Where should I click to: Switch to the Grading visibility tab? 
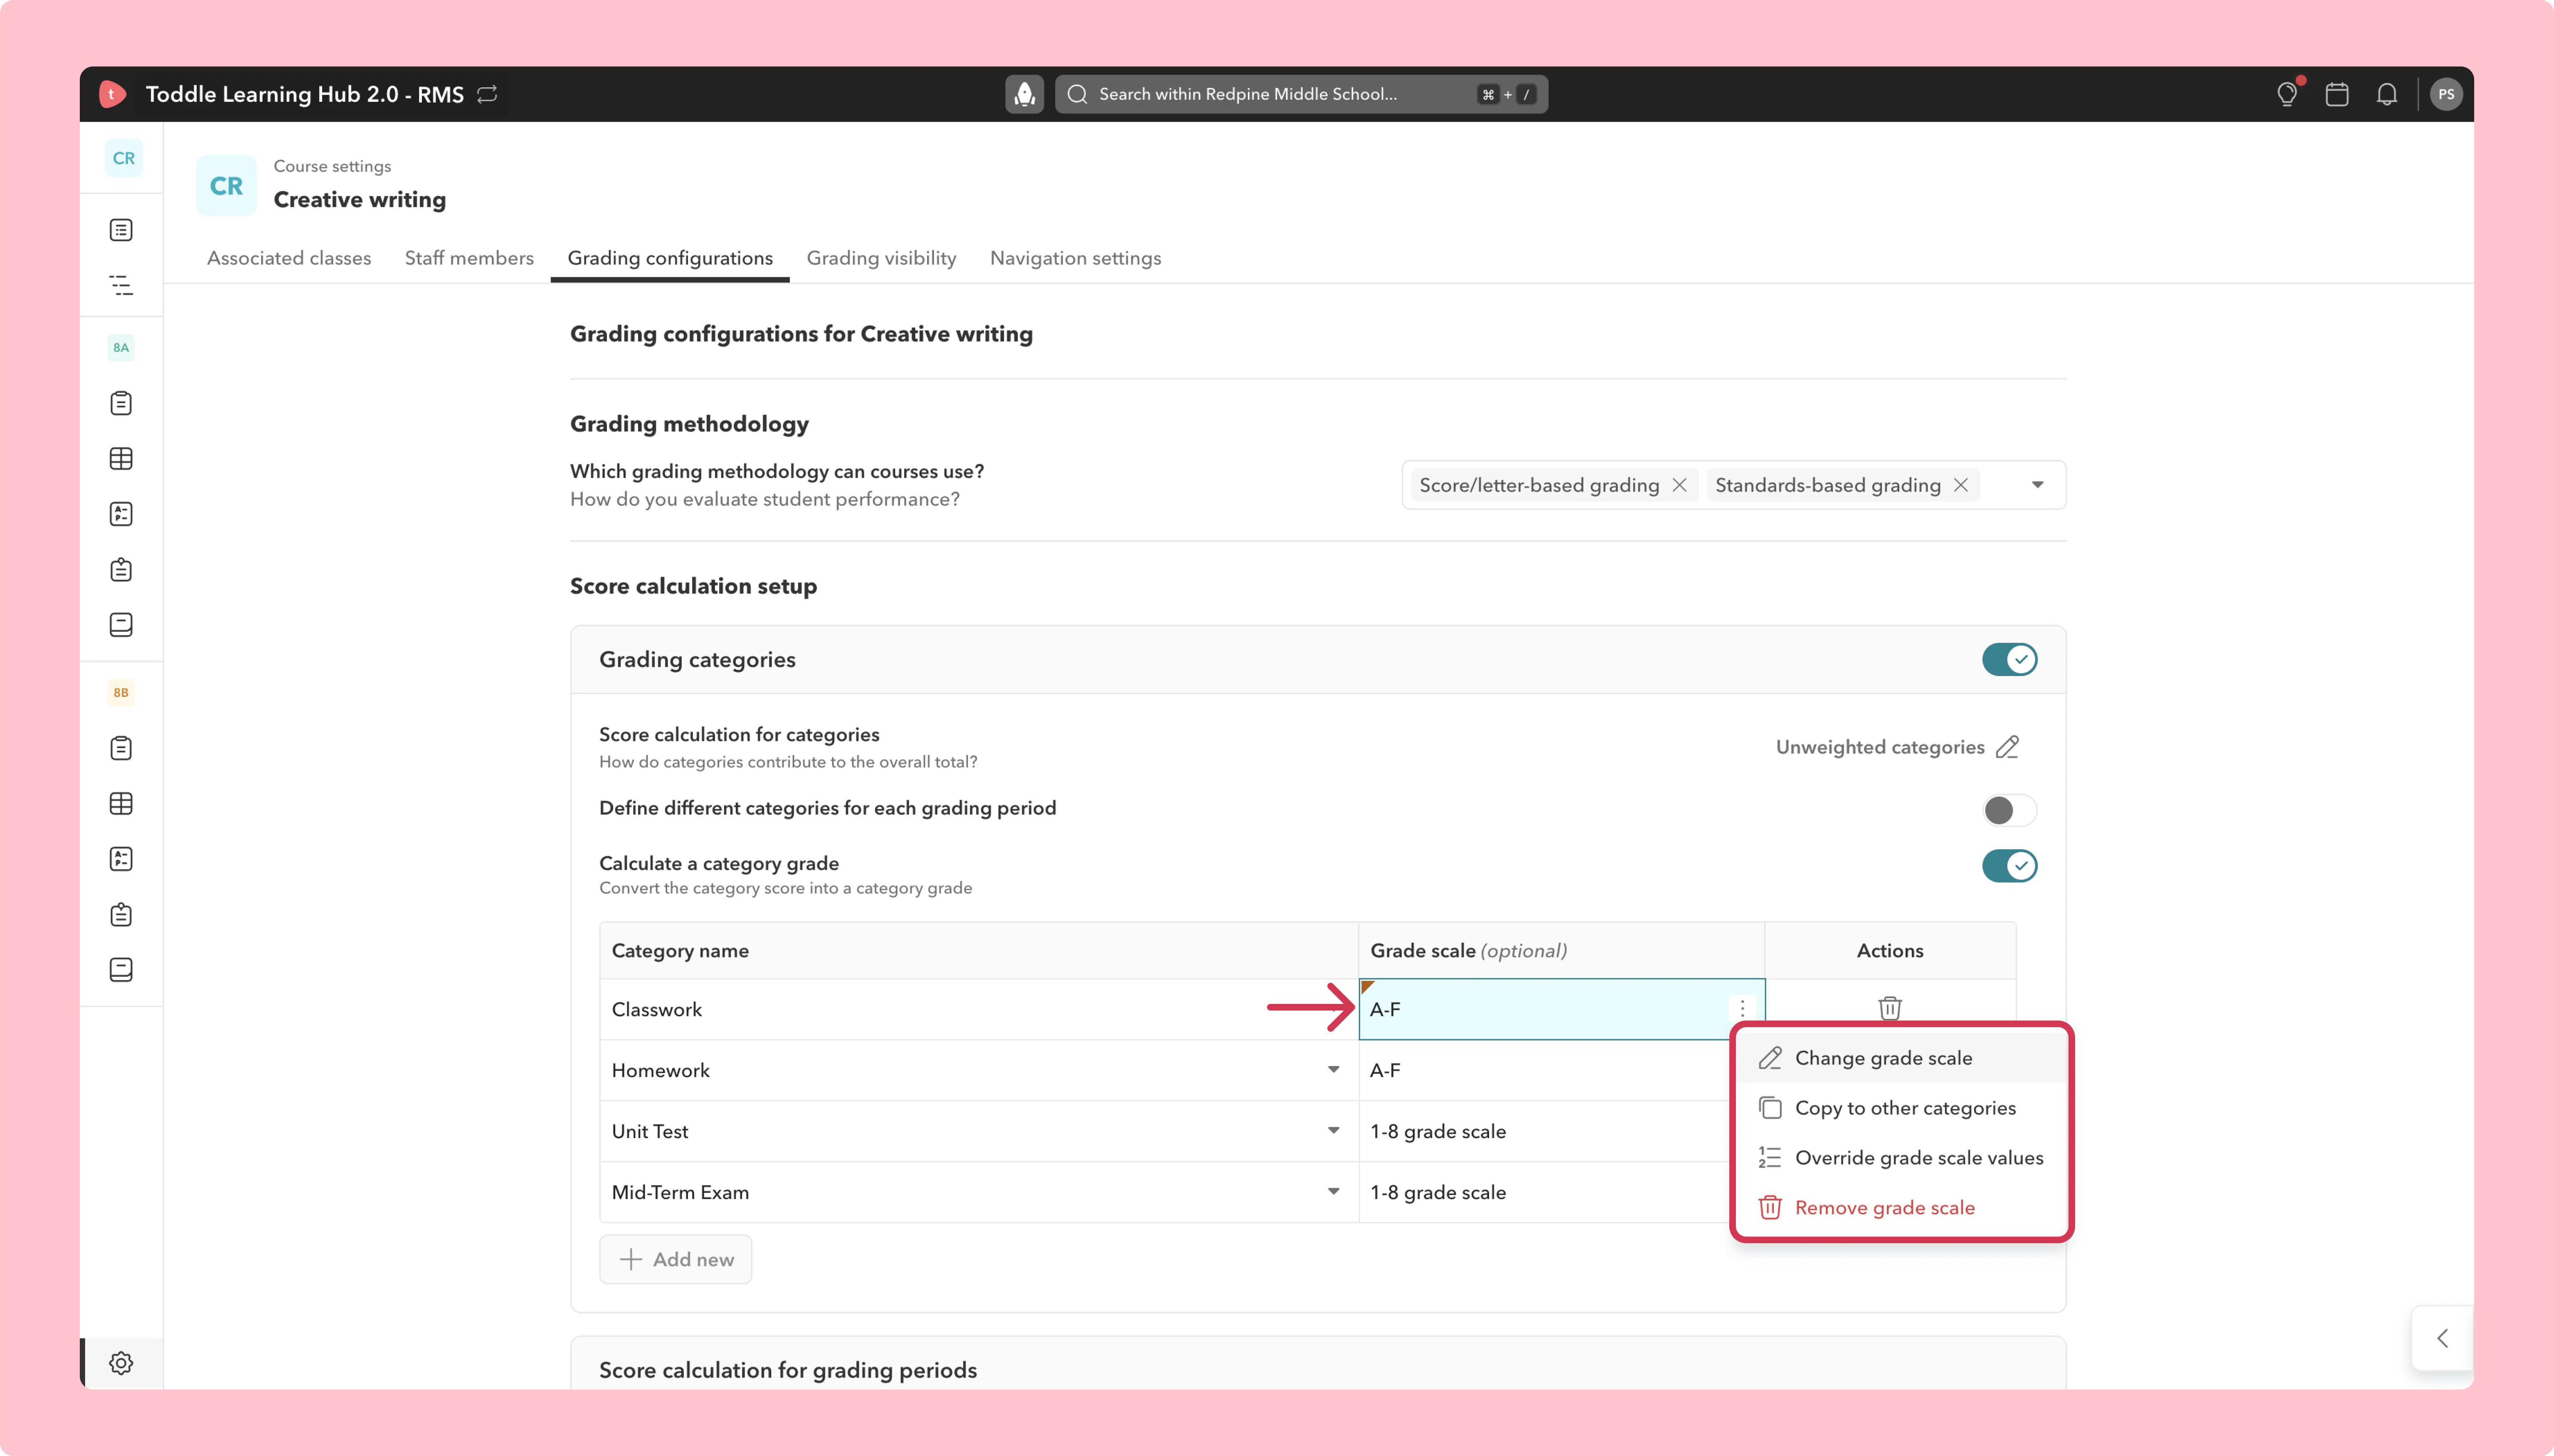(881, 258)
